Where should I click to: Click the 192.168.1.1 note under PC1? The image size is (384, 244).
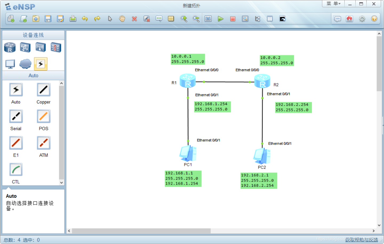point(183,178)
